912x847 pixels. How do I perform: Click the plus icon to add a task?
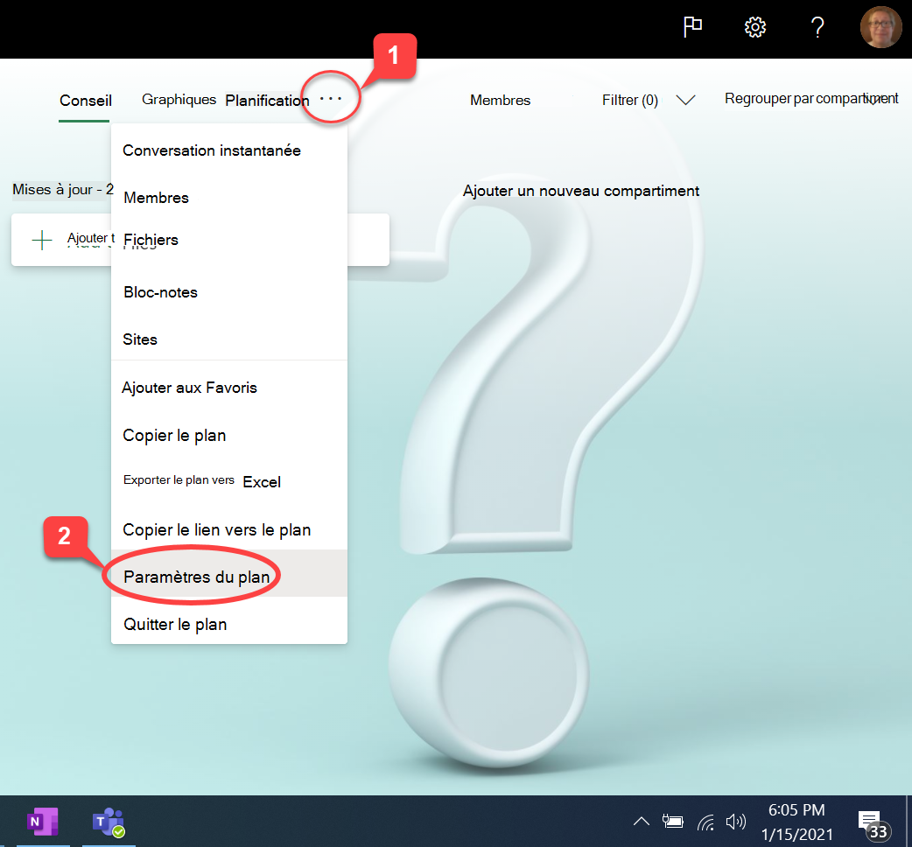point(42,240)
